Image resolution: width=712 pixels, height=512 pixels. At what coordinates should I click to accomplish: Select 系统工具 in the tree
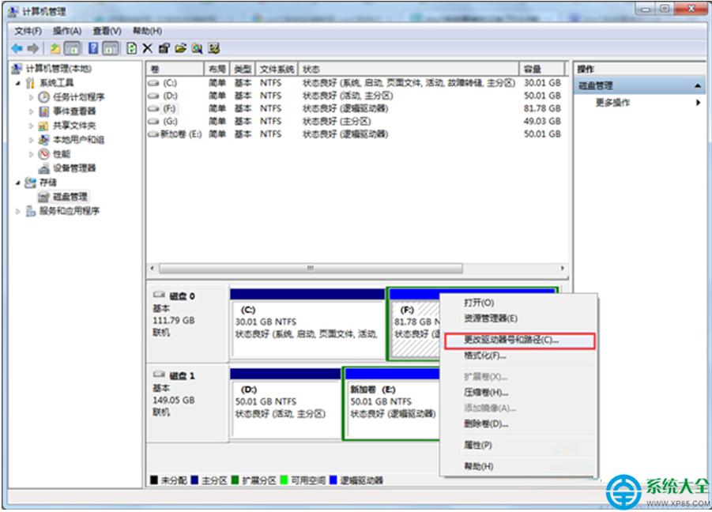[x=56, y=83]
